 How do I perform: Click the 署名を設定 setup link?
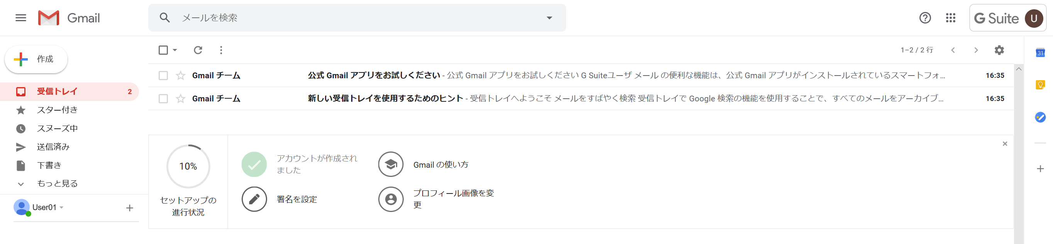296,199
